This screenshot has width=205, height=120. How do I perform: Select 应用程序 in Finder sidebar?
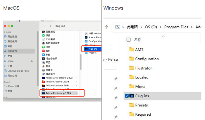19,51
